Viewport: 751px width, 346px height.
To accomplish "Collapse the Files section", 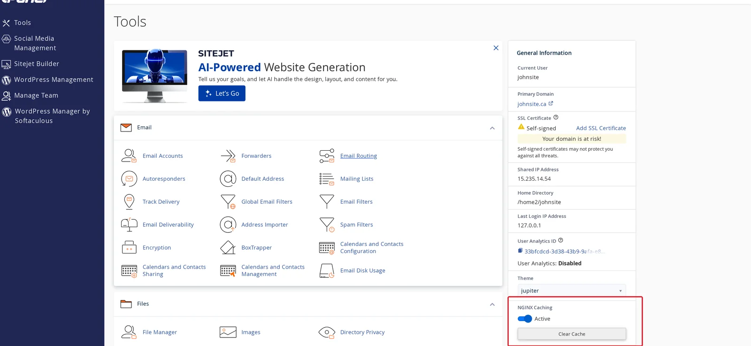I will (492, 304).
